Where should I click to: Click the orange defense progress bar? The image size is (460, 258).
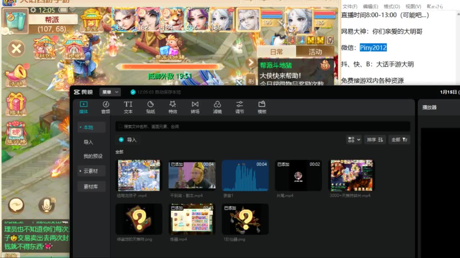click(x=170, y=67)
